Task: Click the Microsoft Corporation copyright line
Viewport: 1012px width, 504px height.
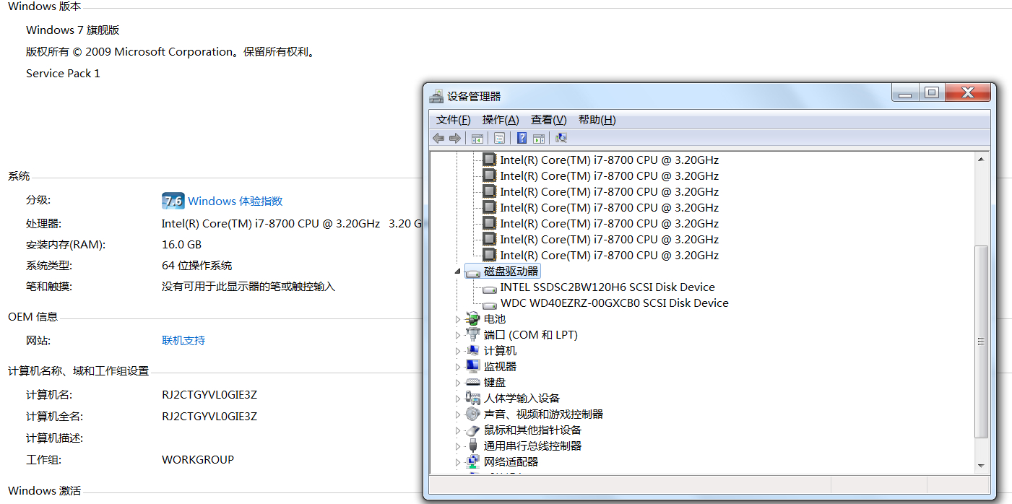Action: (x=171, y=52)
